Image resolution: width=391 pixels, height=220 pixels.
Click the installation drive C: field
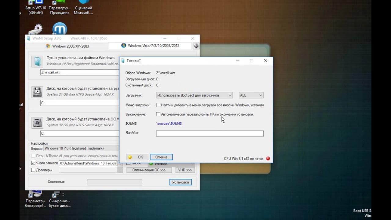coord(80,134)
